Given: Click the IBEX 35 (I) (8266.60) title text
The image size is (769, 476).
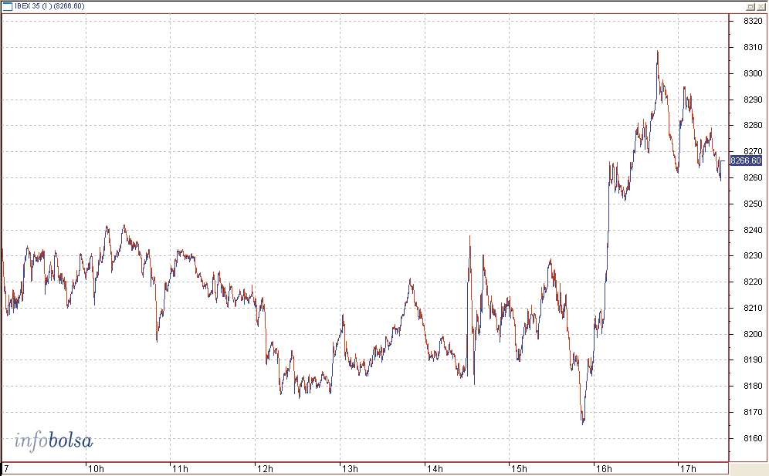Looking at the screenshot, I should pos(49,6).
